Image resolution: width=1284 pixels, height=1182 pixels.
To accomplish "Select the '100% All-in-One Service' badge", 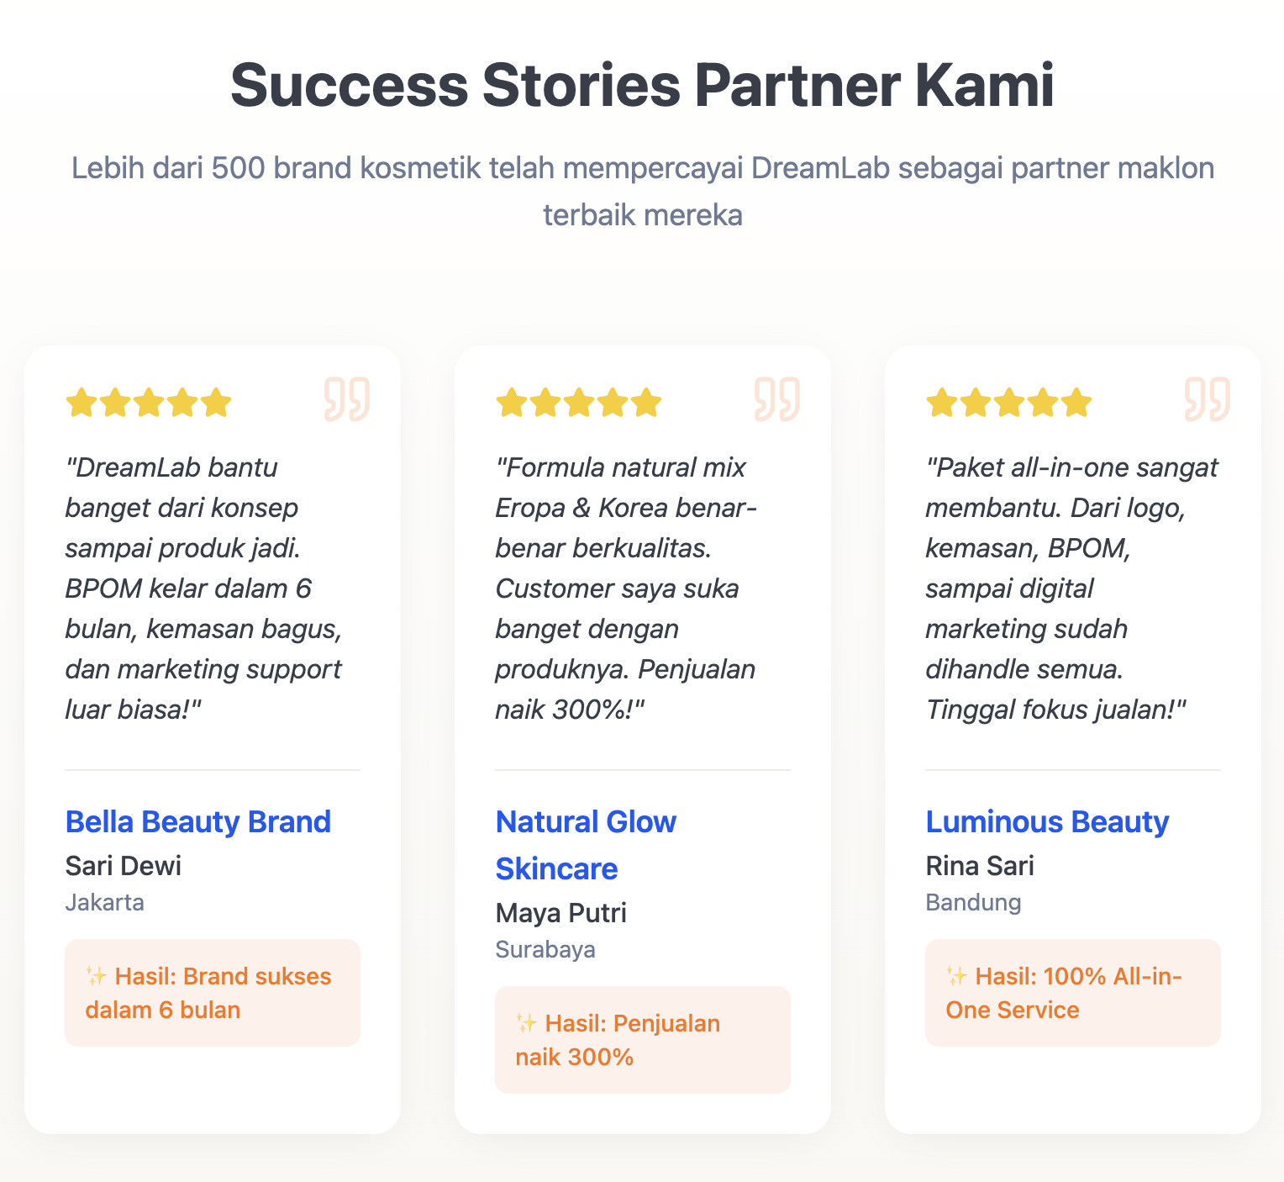I will point(1073,993).
